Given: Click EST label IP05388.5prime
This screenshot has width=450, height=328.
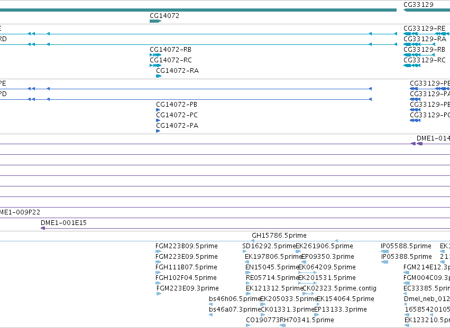Looking at the screenshot, I should [x=407, y=257].
